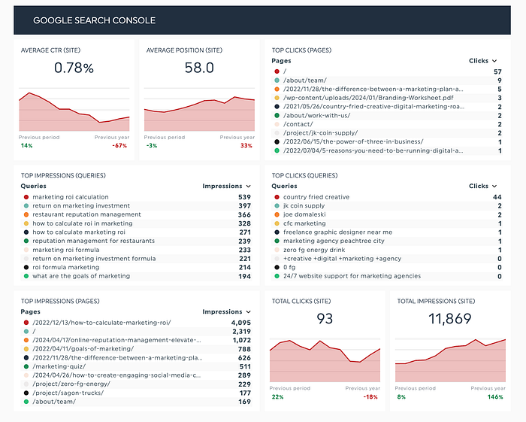Sort Top Clicks (Pages) by Clicks chevron
This screenshot has width=526, height=422.
click(494, 61)
